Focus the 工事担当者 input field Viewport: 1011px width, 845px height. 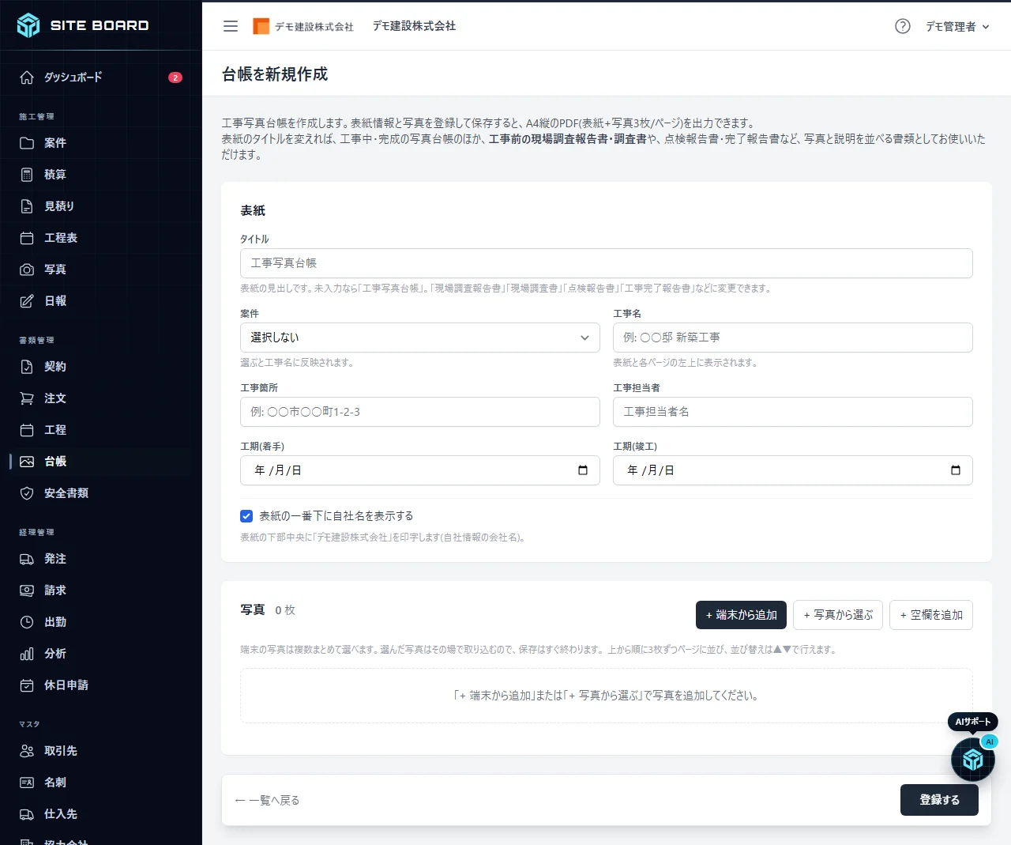[x=793, y=412]
